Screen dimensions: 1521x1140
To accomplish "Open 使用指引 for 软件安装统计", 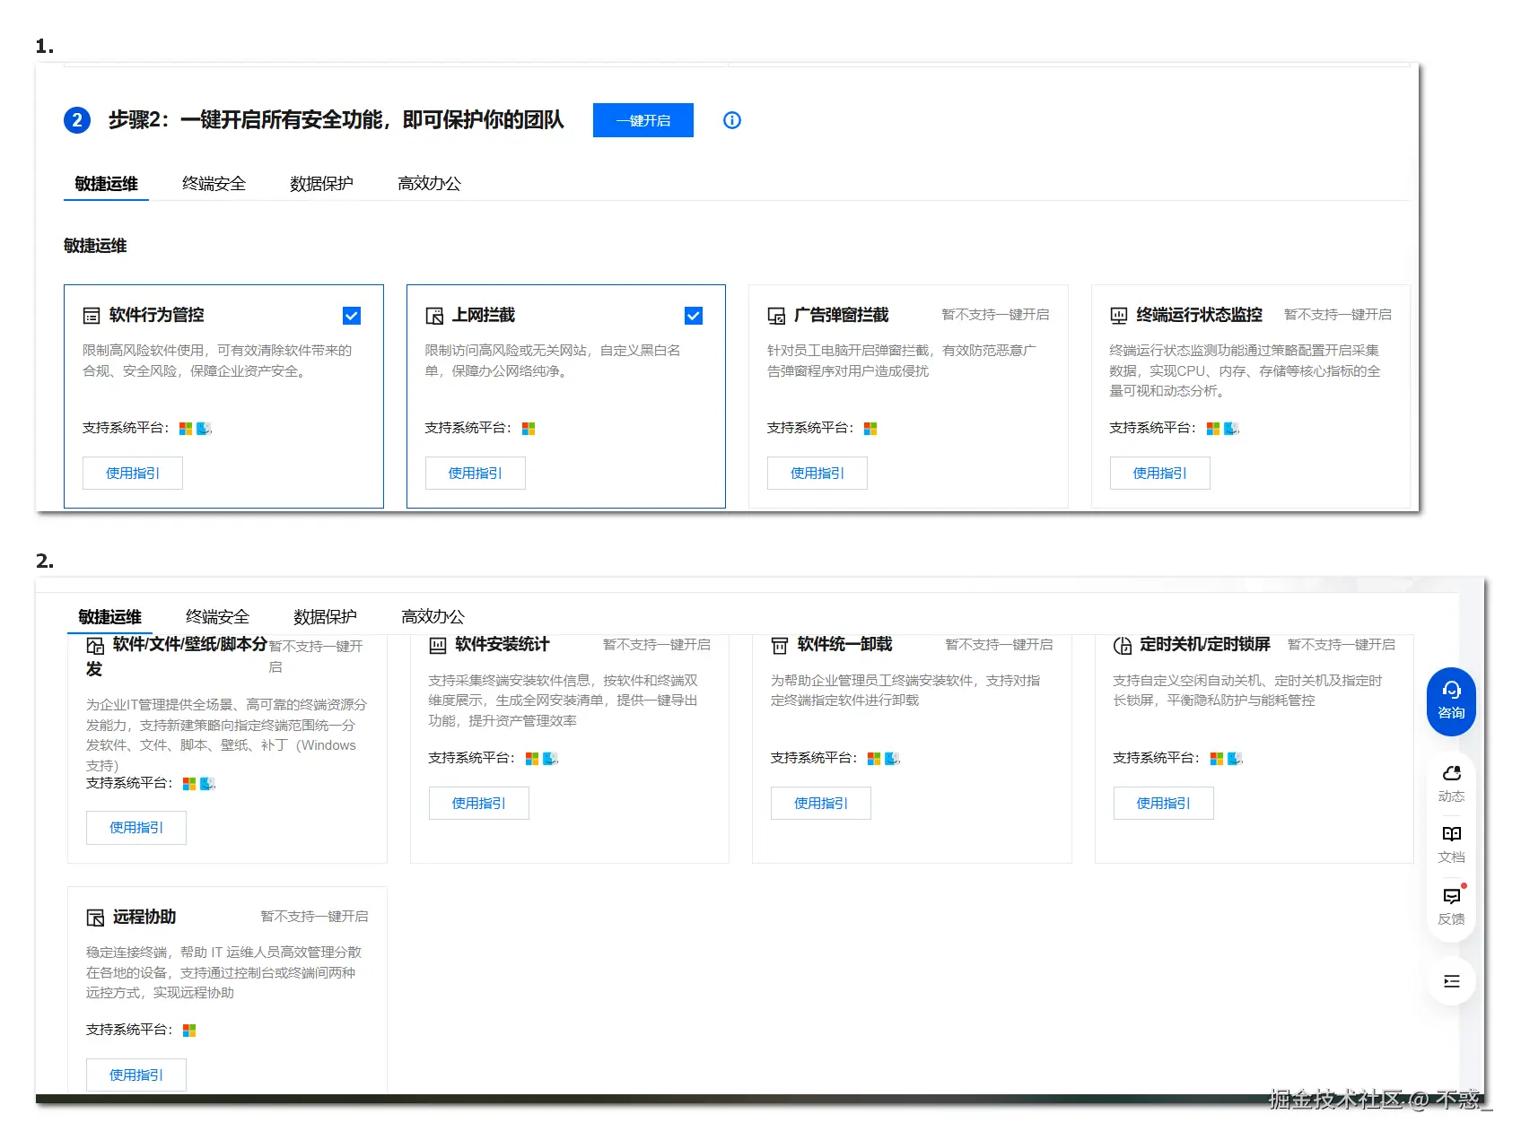I will pos(479,803).
